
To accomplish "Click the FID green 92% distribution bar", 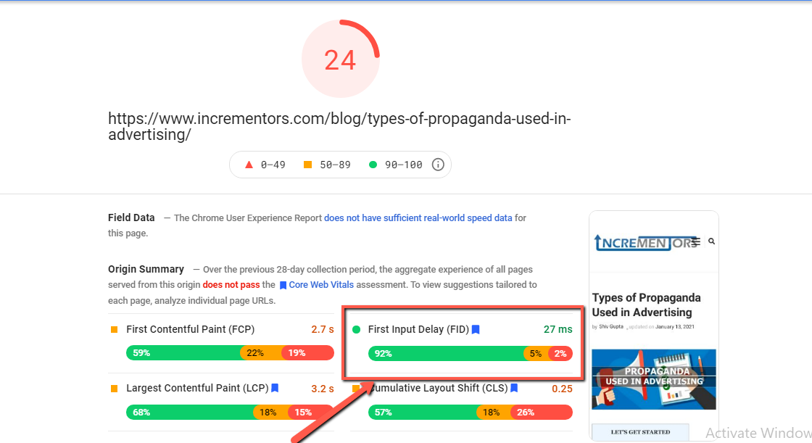I will [446, 354].
